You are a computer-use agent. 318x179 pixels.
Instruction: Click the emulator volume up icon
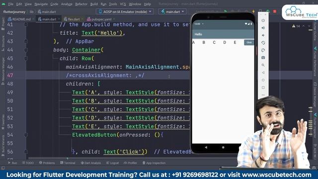click(263, 28)
